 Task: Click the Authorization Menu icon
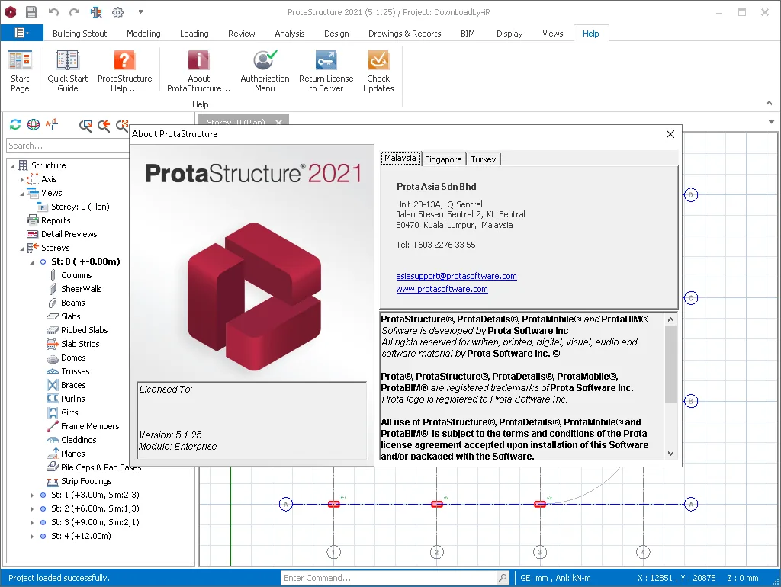click(x=265, y=60)
